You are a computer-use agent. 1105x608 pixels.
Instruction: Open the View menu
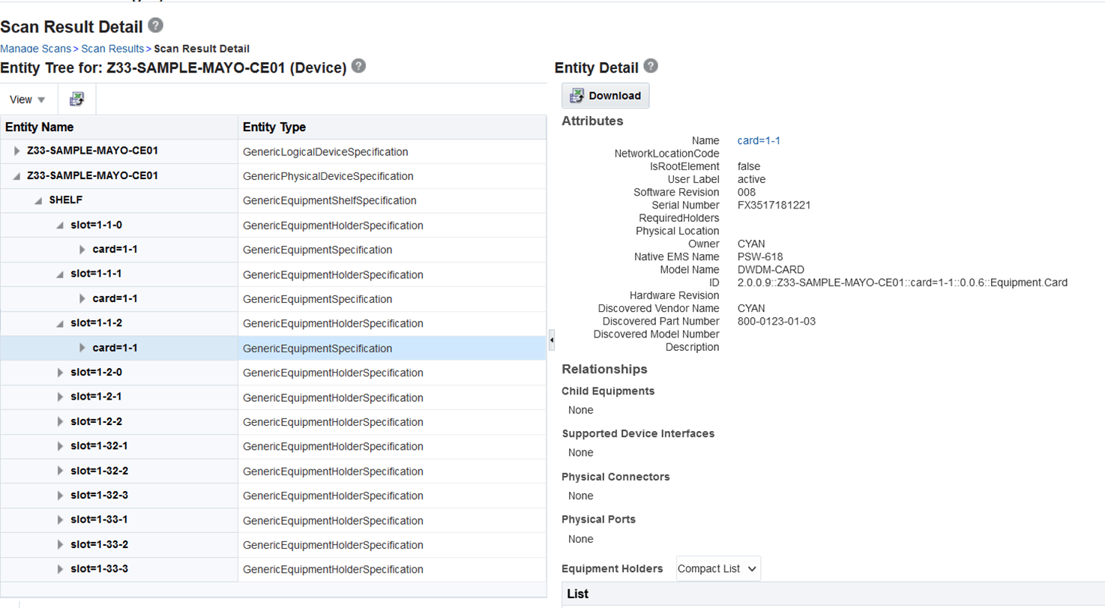pyautogui.click(x=28, y=100)
